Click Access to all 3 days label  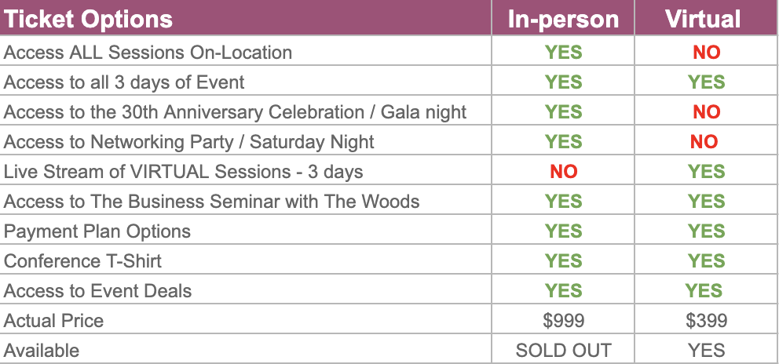click(124, 82)
